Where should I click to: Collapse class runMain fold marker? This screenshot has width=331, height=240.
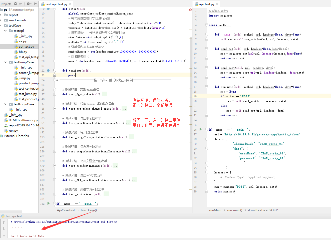tap(207, 25)
